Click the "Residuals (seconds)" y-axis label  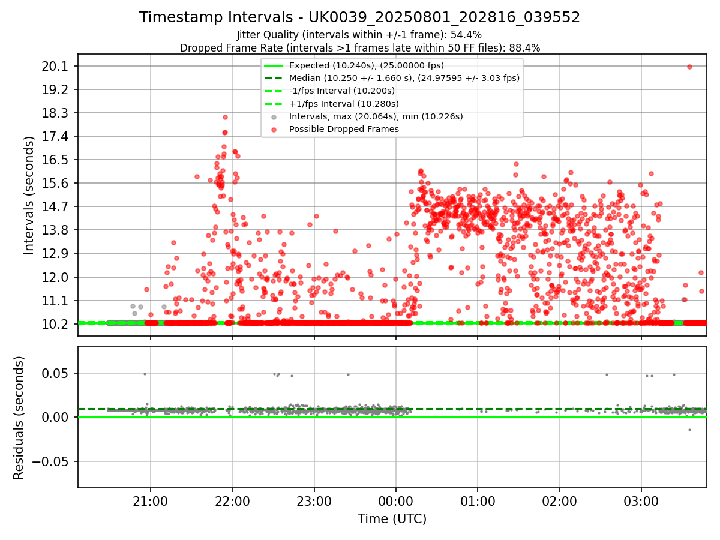tap(19, 418)
